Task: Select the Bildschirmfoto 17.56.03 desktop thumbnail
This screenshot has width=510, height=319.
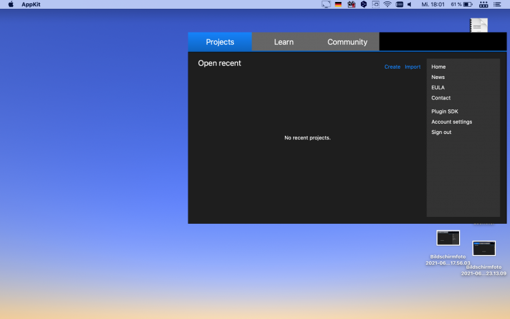Action: point(448,238)
